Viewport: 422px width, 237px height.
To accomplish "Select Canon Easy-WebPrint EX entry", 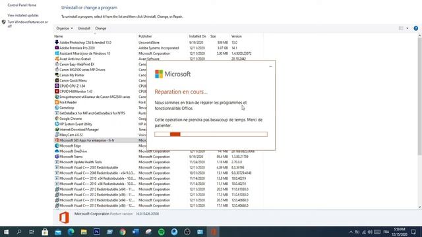I will [x=76, y=65].
